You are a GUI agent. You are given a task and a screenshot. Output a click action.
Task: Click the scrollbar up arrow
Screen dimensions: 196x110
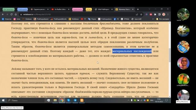(x=170, y=23)
